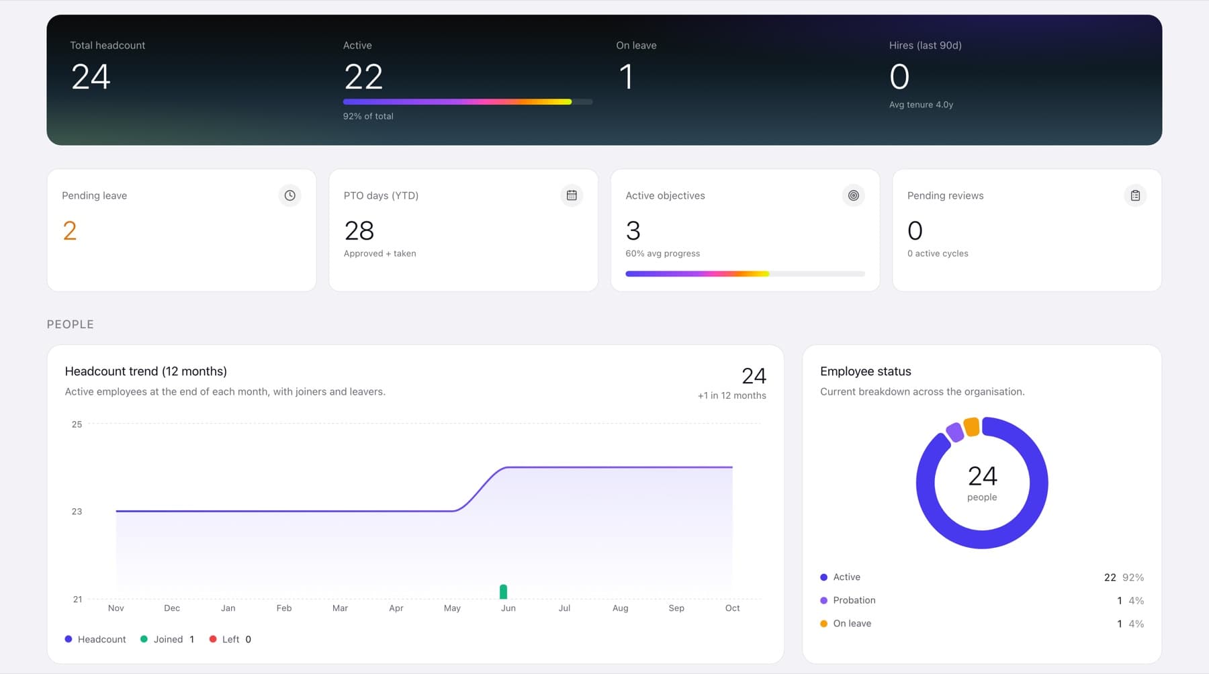Click the calendar icon on PTO days card
The width and height of the screenshot is (1209, 674).
[572, 195]
